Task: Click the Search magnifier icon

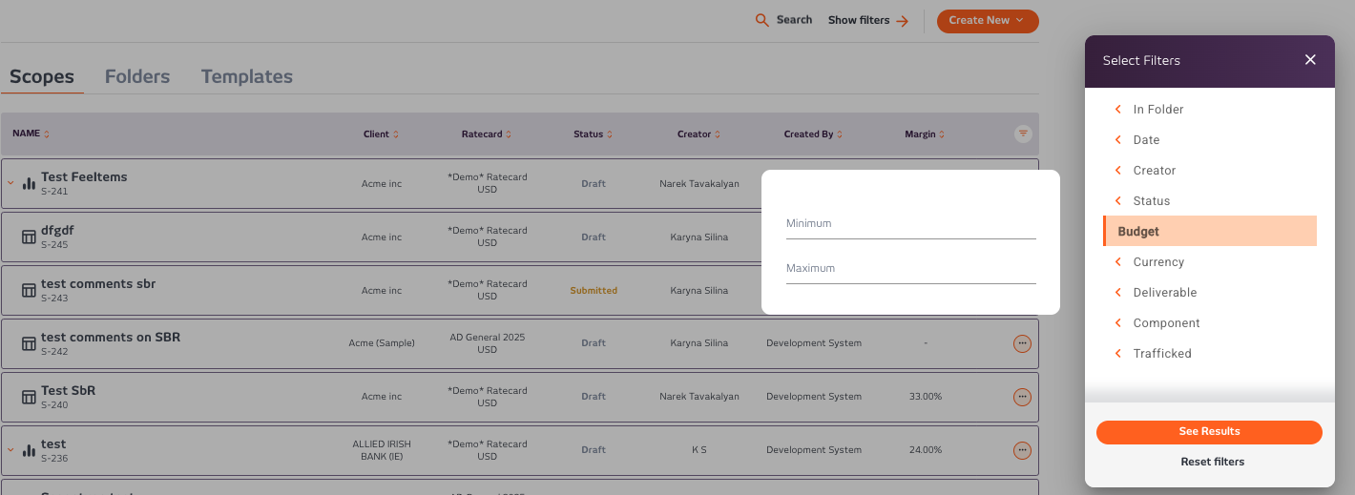Action: tap(761, 20)
